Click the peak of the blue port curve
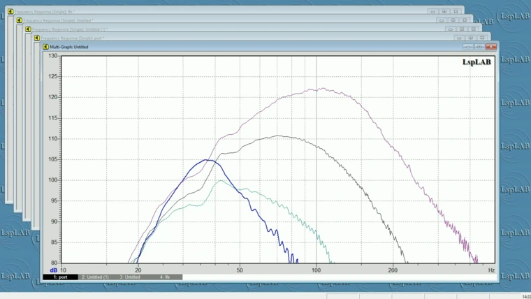Viewport: 531px width, 299px height. point(208,160)
